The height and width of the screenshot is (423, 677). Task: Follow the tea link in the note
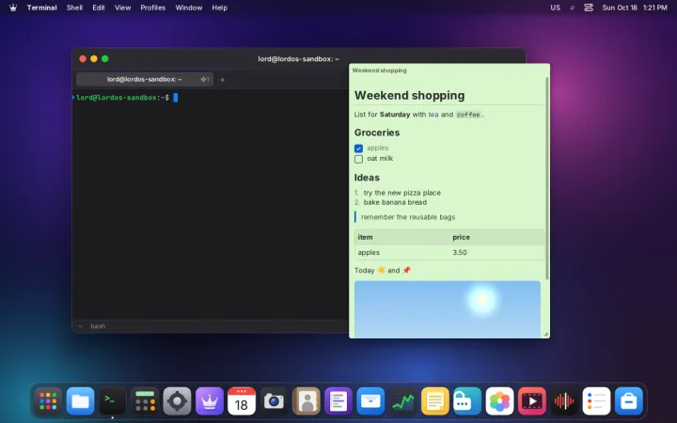click(433, 115)
